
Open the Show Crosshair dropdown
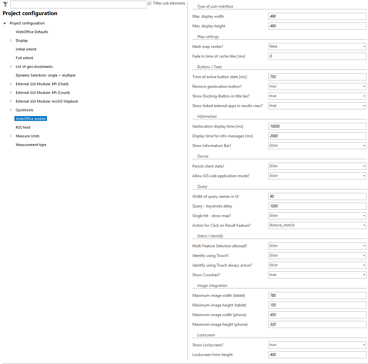click(364, 275)
